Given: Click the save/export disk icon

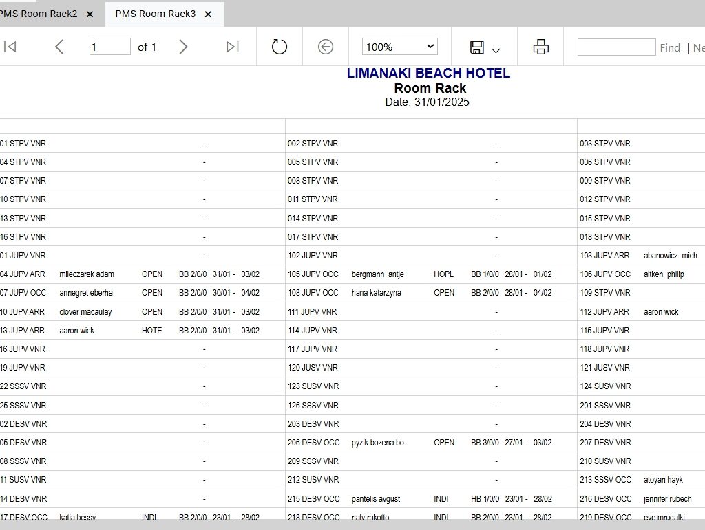Looking at the screenshot, I should [x=476, y=47].
